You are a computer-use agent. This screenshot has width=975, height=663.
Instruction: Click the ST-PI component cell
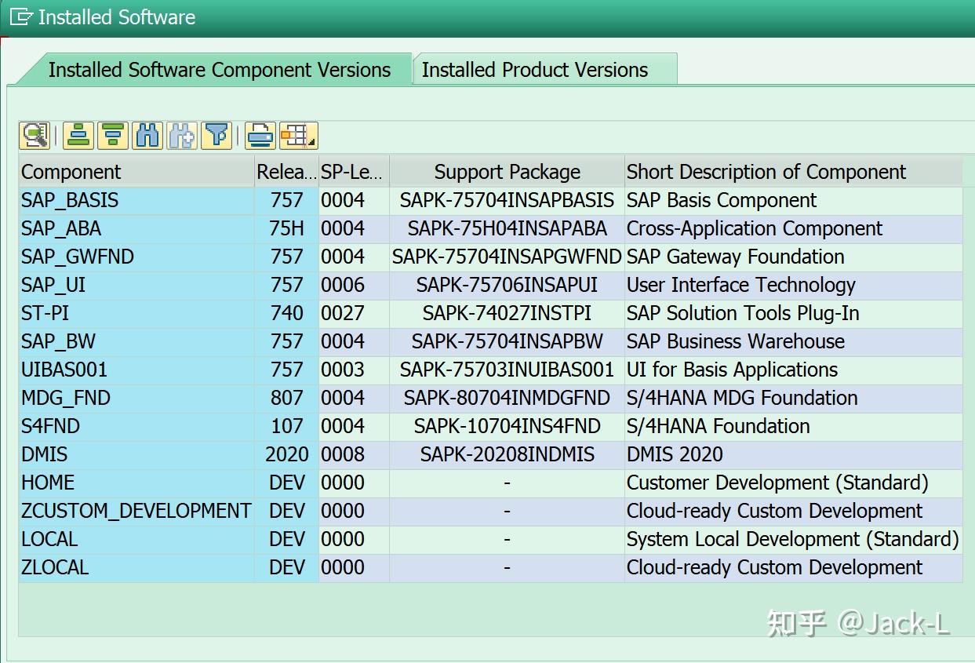pos(136,313)
